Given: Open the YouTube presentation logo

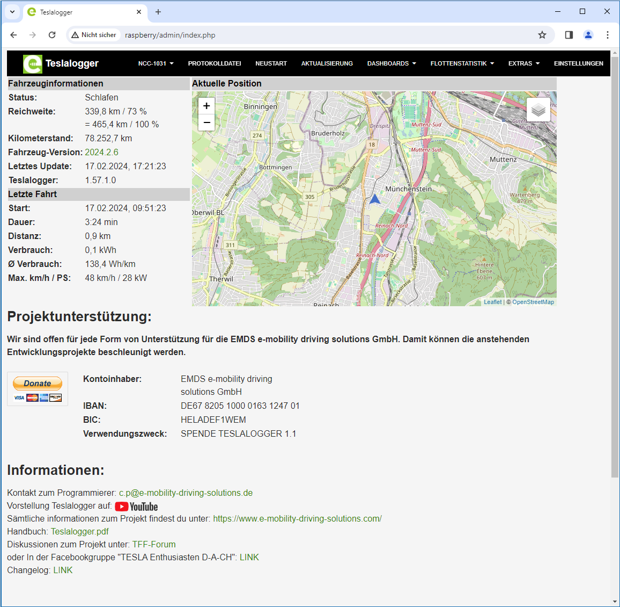Looking at the screenshot, I should coord(136,507).
